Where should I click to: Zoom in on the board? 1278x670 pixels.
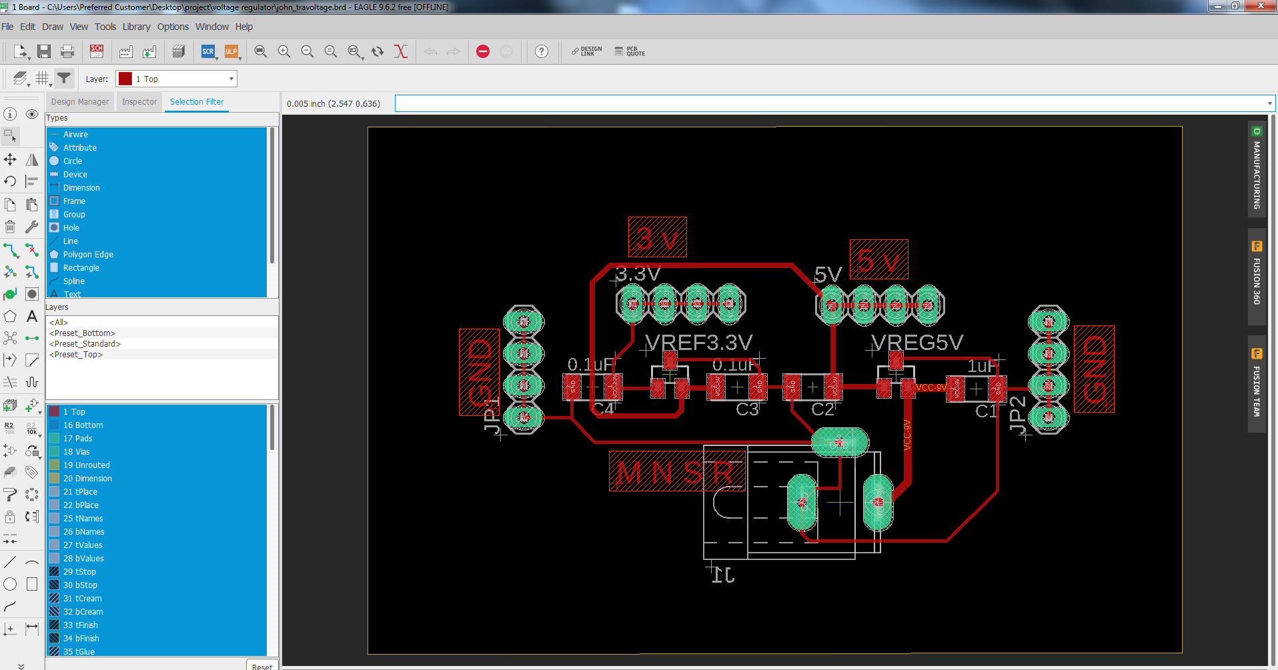tap(284, 51)
